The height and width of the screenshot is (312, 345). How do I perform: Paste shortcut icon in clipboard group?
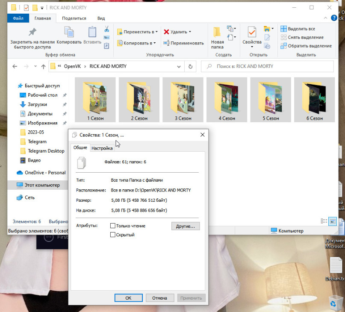coord(107,46)
